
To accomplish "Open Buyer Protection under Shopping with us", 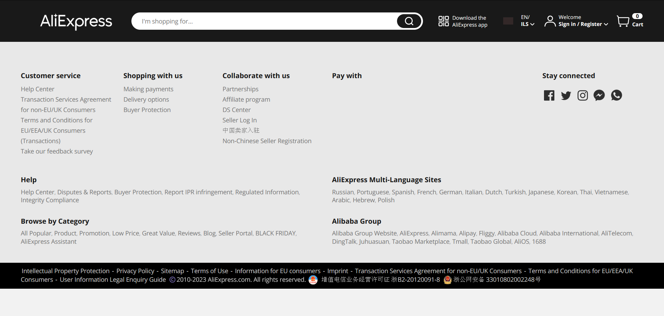I will (147, 110).
